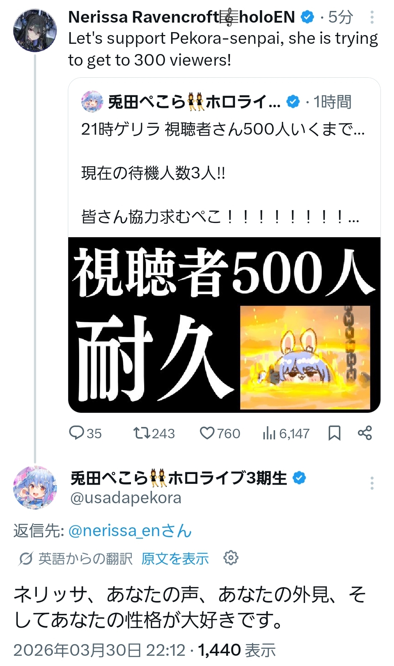Tap the share icon on Nerissa's tweet
The height and width of the screenshot is (666, 394).
(x=365, y=433)
